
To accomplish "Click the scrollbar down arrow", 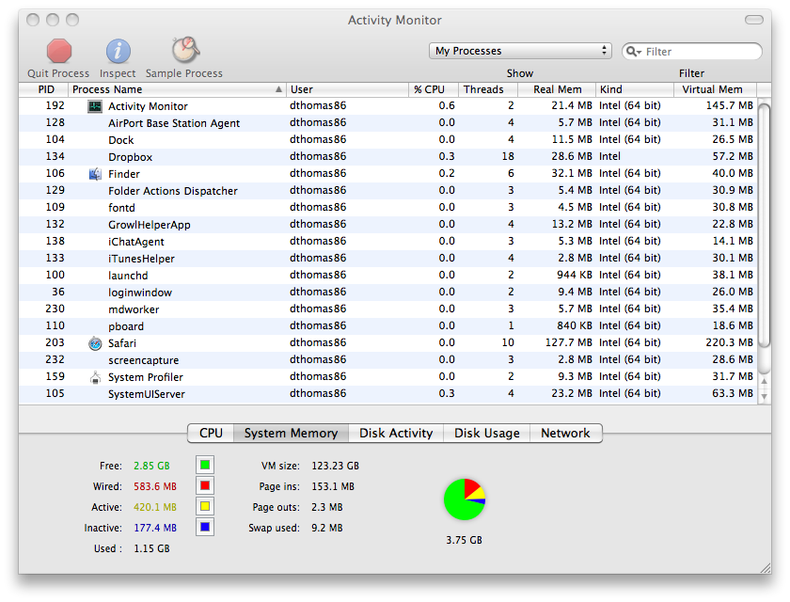I will (765, 396).
